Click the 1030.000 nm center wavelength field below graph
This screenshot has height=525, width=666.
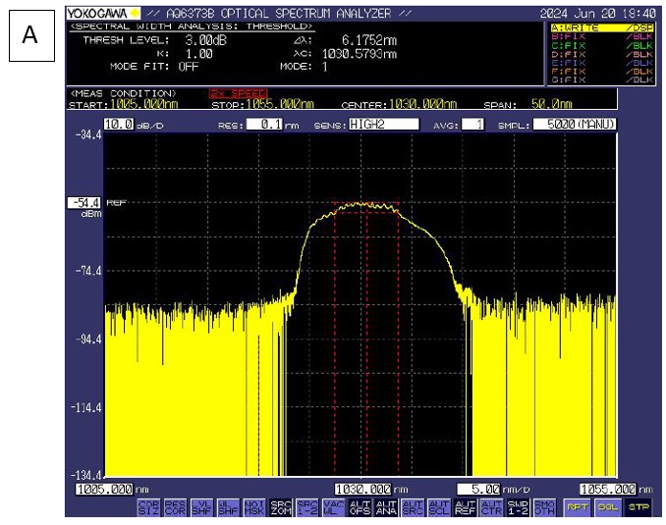point(362,490)
